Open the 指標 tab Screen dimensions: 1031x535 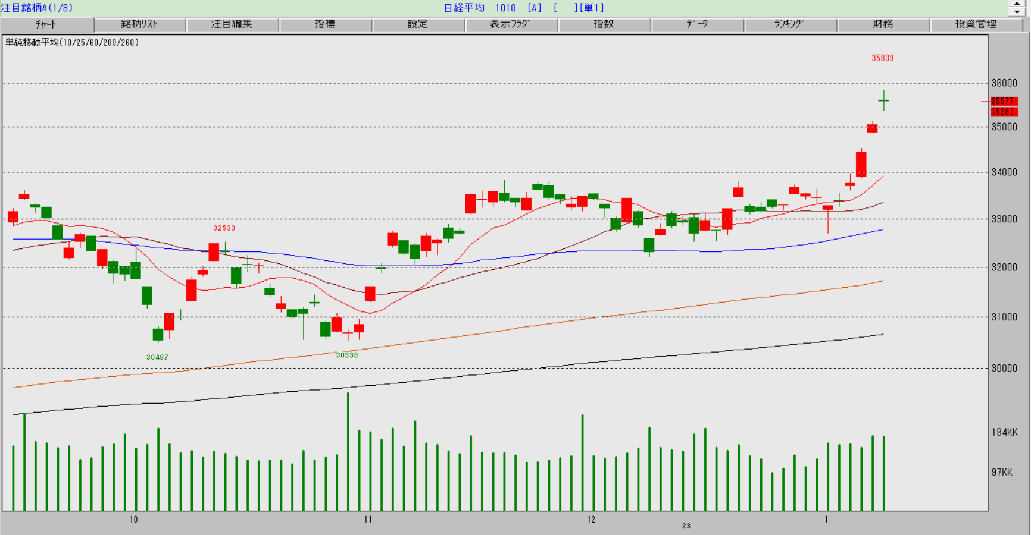pyautogui.click(x=326, y=24)
